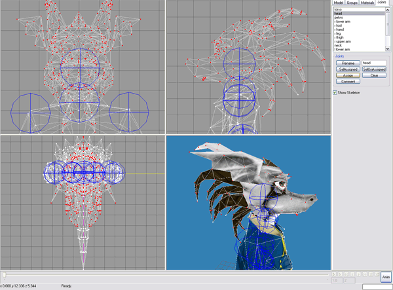
Task: Toggle the Anim animation mode button
Action: (386, 277)
